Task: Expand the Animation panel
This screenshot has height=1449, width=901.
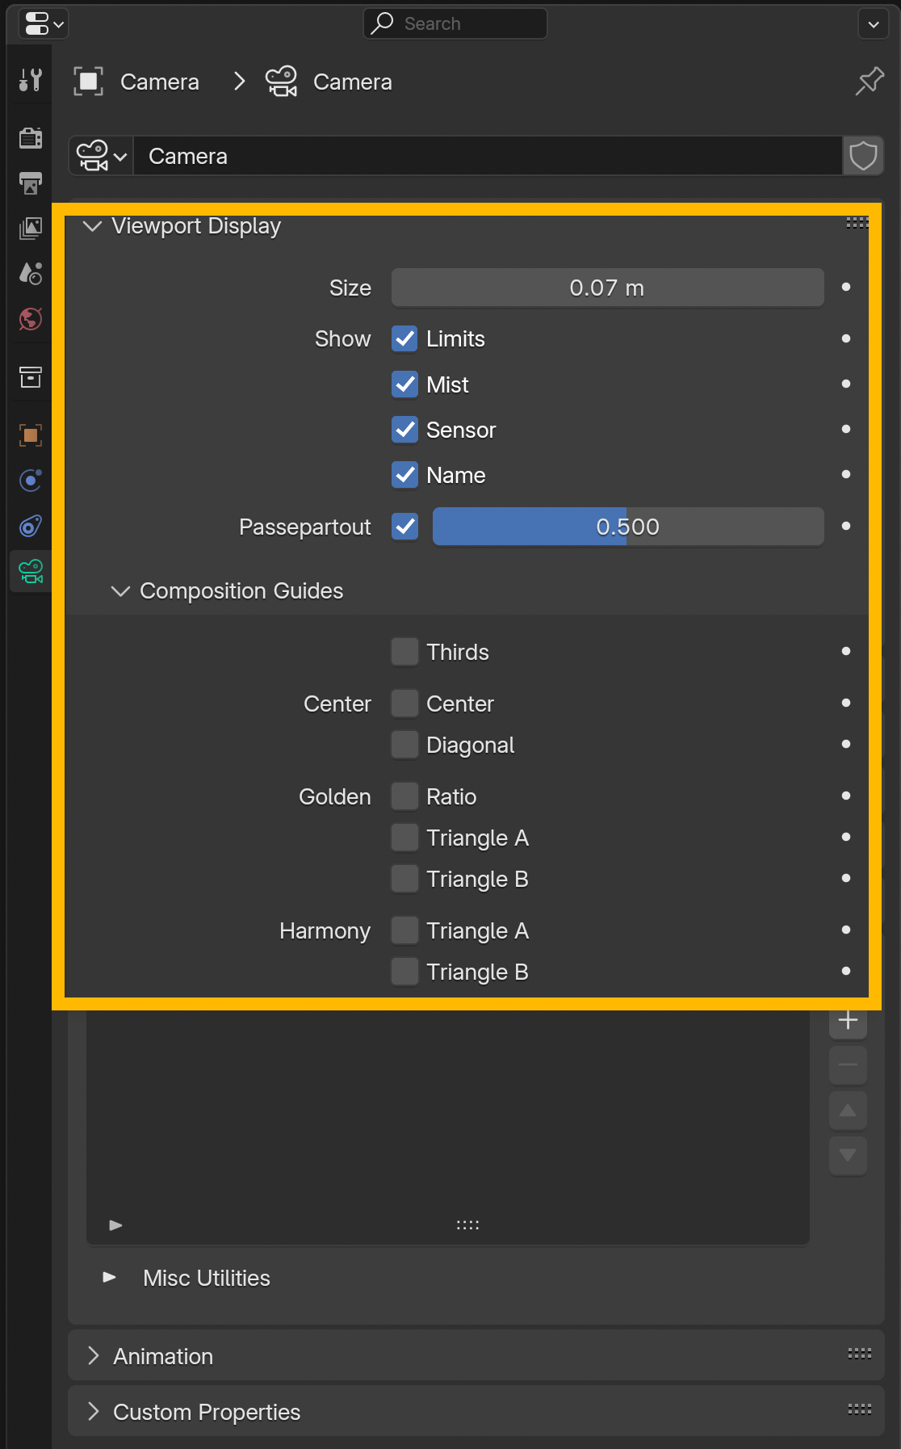Action: coord(94,1356)
